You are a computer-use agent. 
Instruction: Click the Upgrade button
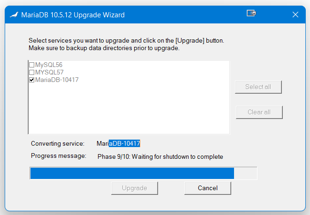(x=135, y=188)
